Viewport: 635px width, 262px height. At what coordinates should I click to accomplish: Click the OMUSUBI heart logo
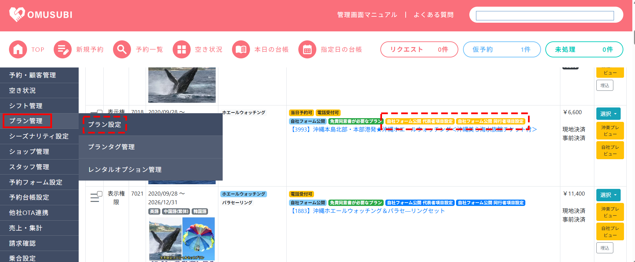tap(17, 14)
